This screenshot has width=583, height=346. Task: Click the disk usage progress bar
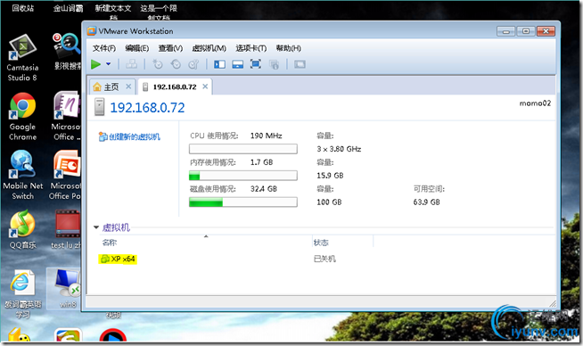pyautogui.click(x=243, y=202)
